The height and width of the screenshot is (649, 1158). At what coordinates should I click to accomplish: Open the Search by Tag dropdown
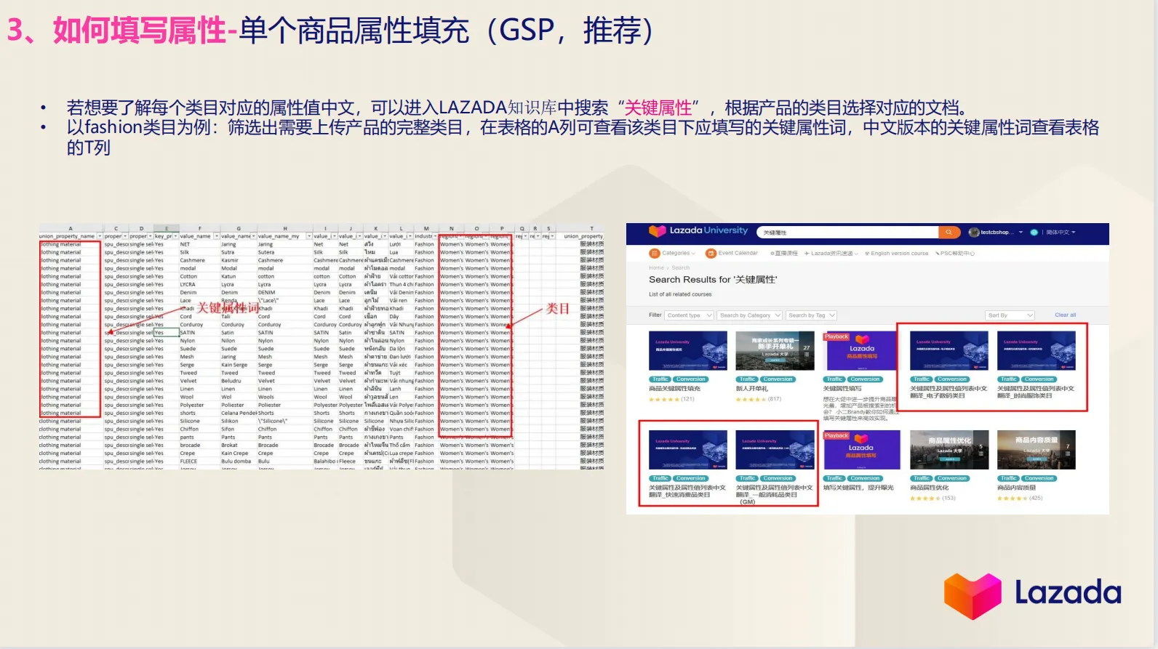coord(812,315)
